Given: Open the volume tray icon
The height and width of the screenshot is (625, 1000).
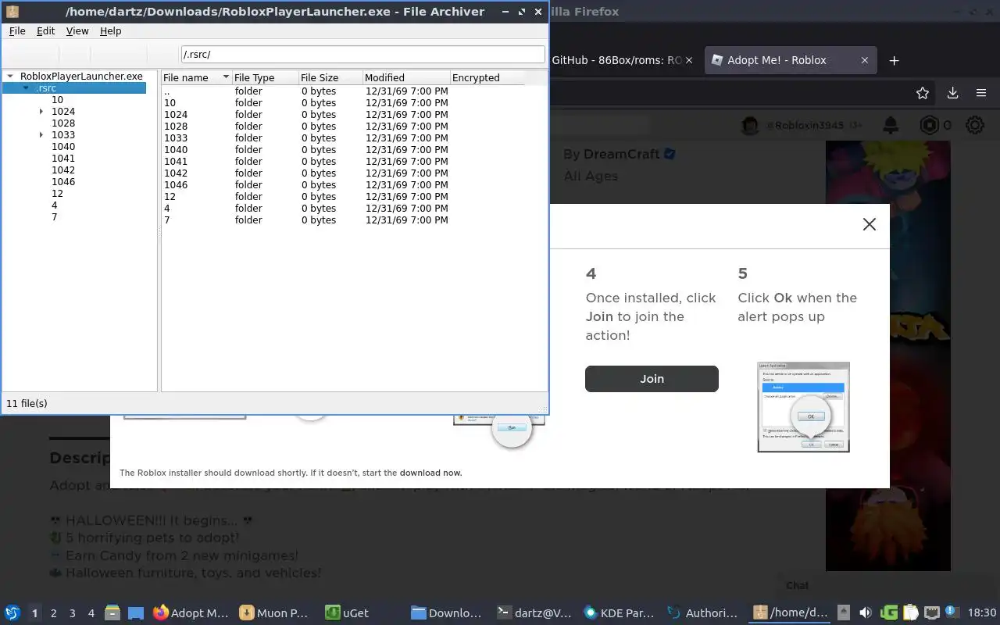Looking at the screenshot, I should coord(866,612).
